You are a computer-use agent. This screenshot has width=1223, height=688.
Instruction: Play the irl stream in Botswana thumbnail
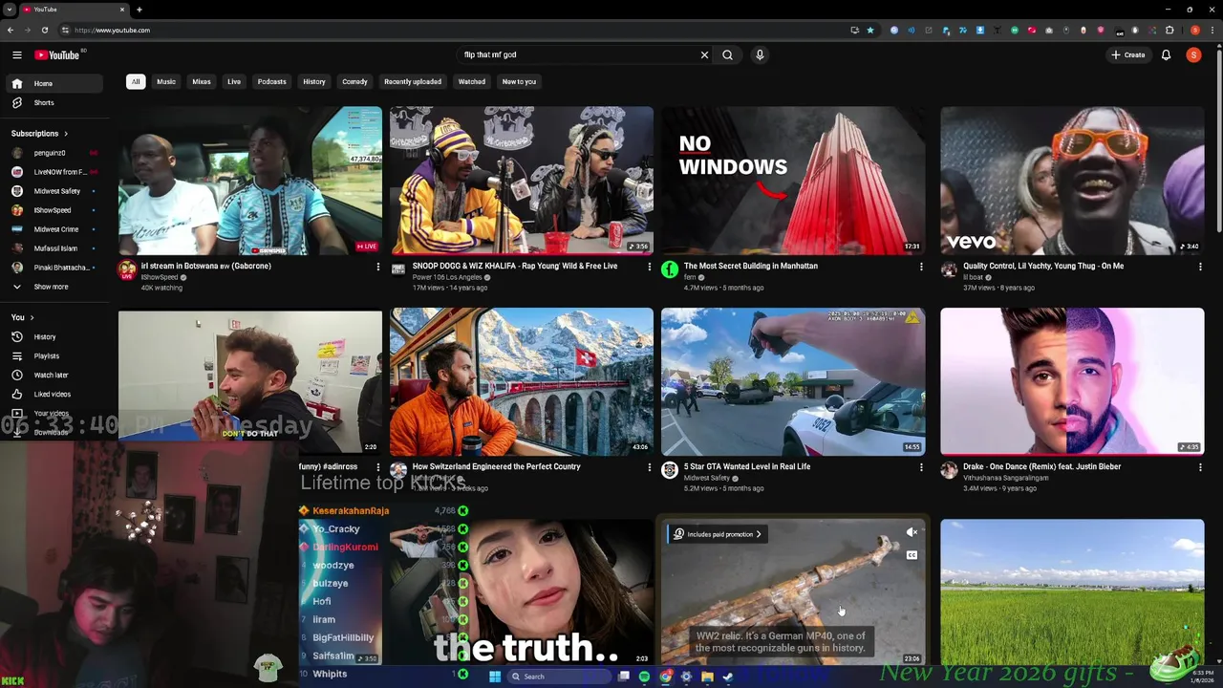click(x=250, y=181)
